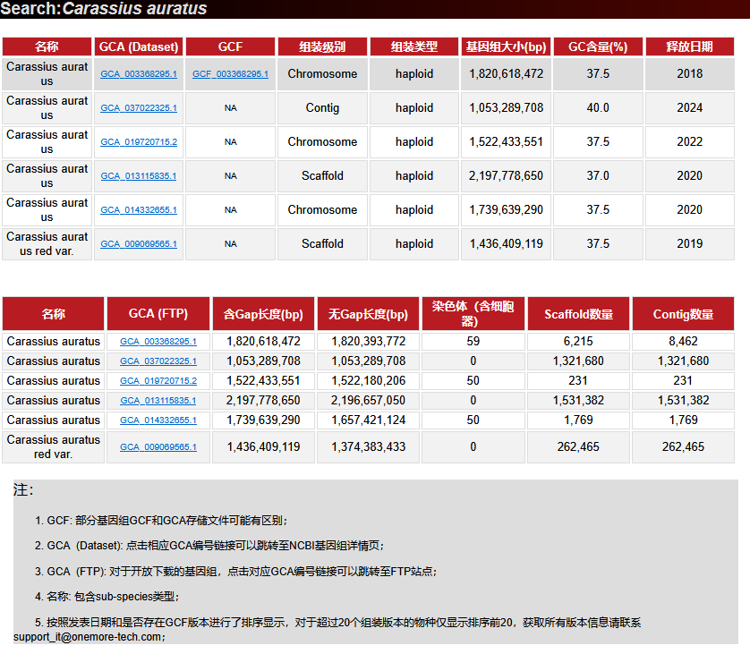Image resolution: width=750 pixels, height=654 pixels.
Task: Click the Search: Carassius auratus title
Action: (104, 9)
